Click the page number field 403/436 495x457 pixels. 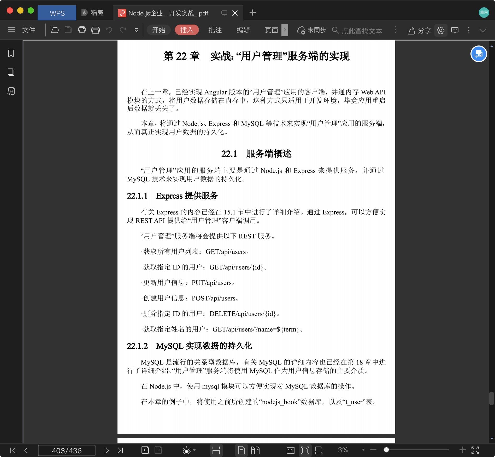point(67,450)
